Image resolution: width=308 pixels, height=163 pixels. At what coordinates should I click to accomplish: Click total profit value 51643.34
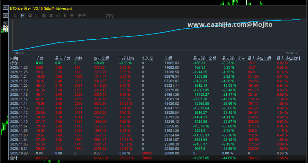tap(101, 158)
